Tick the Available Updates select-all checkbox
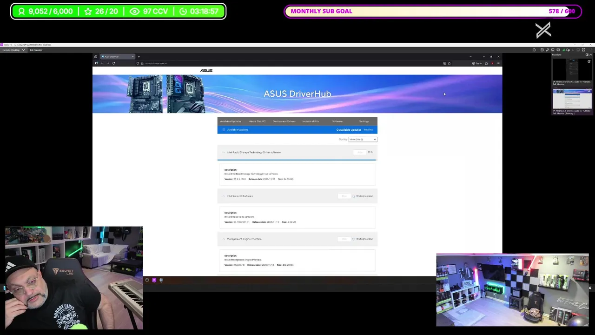The height and width of the screenshot is (335, 595). (x=224, y=130)
